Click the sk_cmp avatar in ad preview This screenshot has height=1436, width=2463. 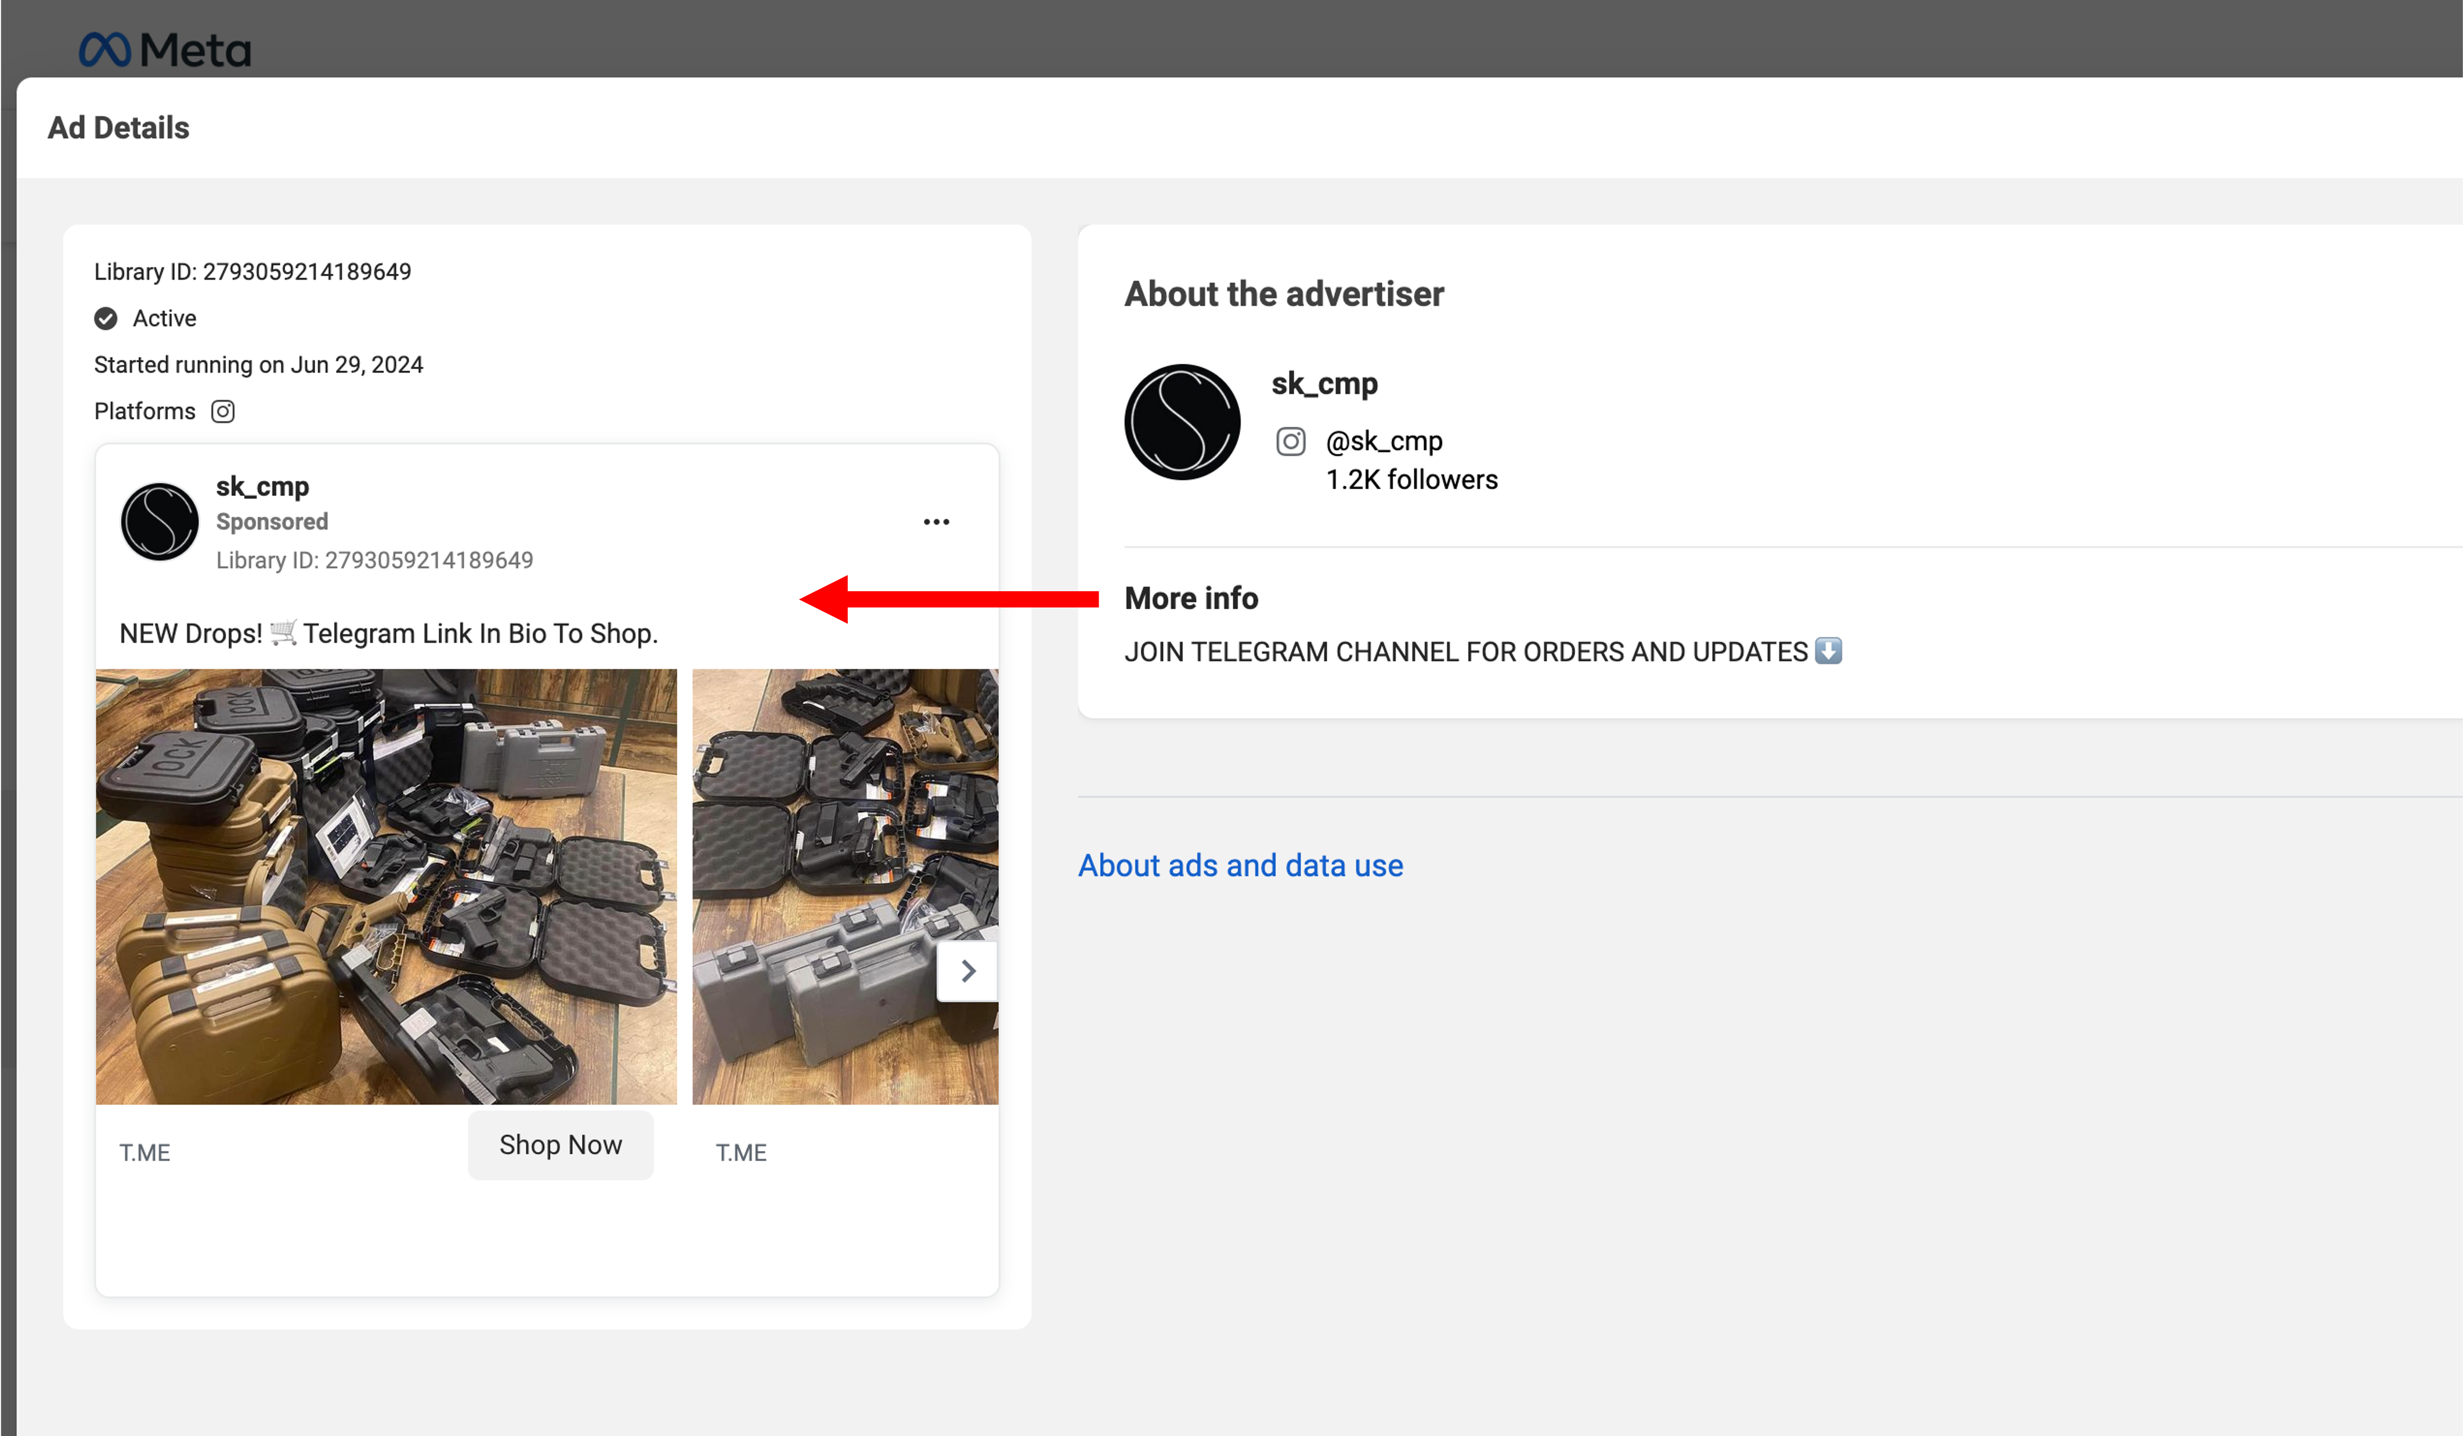tap(160, 522)
